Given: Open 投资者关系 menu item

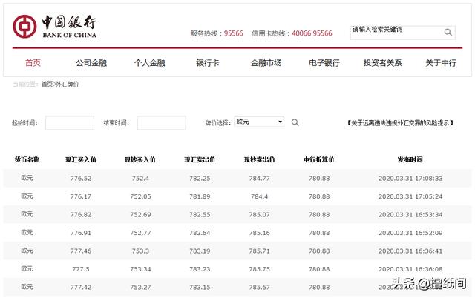Looking at the screenshot, I should pyautogui.click(x=382, y=63).
